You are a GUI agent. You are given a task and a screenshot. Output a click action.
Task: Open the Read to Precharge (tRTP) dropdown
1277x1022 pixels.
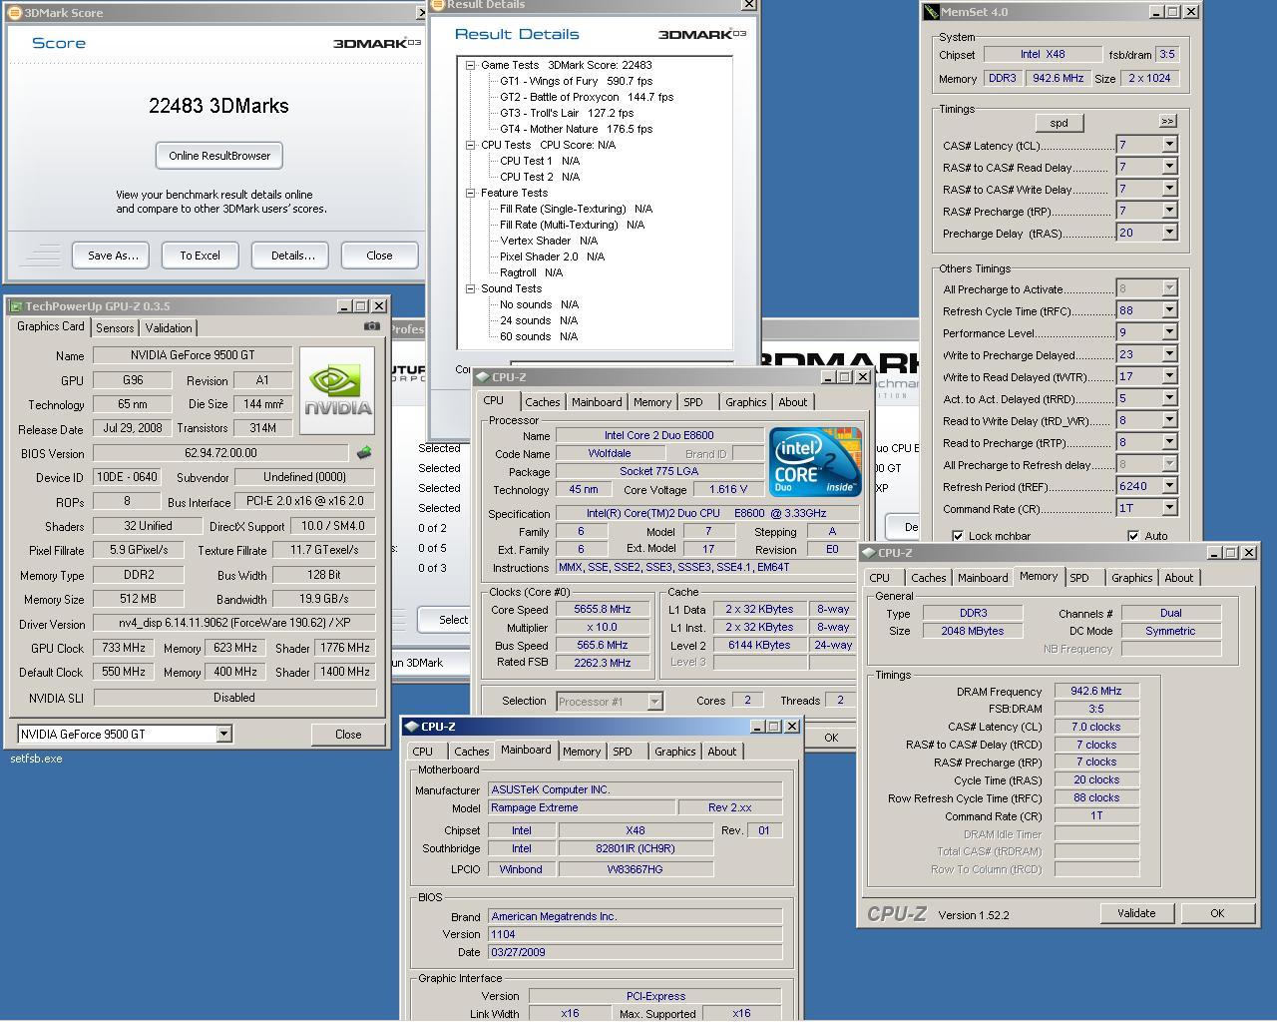pyautogui.click(x=1169, y=442)
